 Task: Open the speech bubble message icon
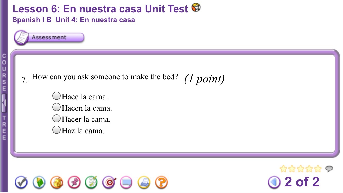click(127, 182)
